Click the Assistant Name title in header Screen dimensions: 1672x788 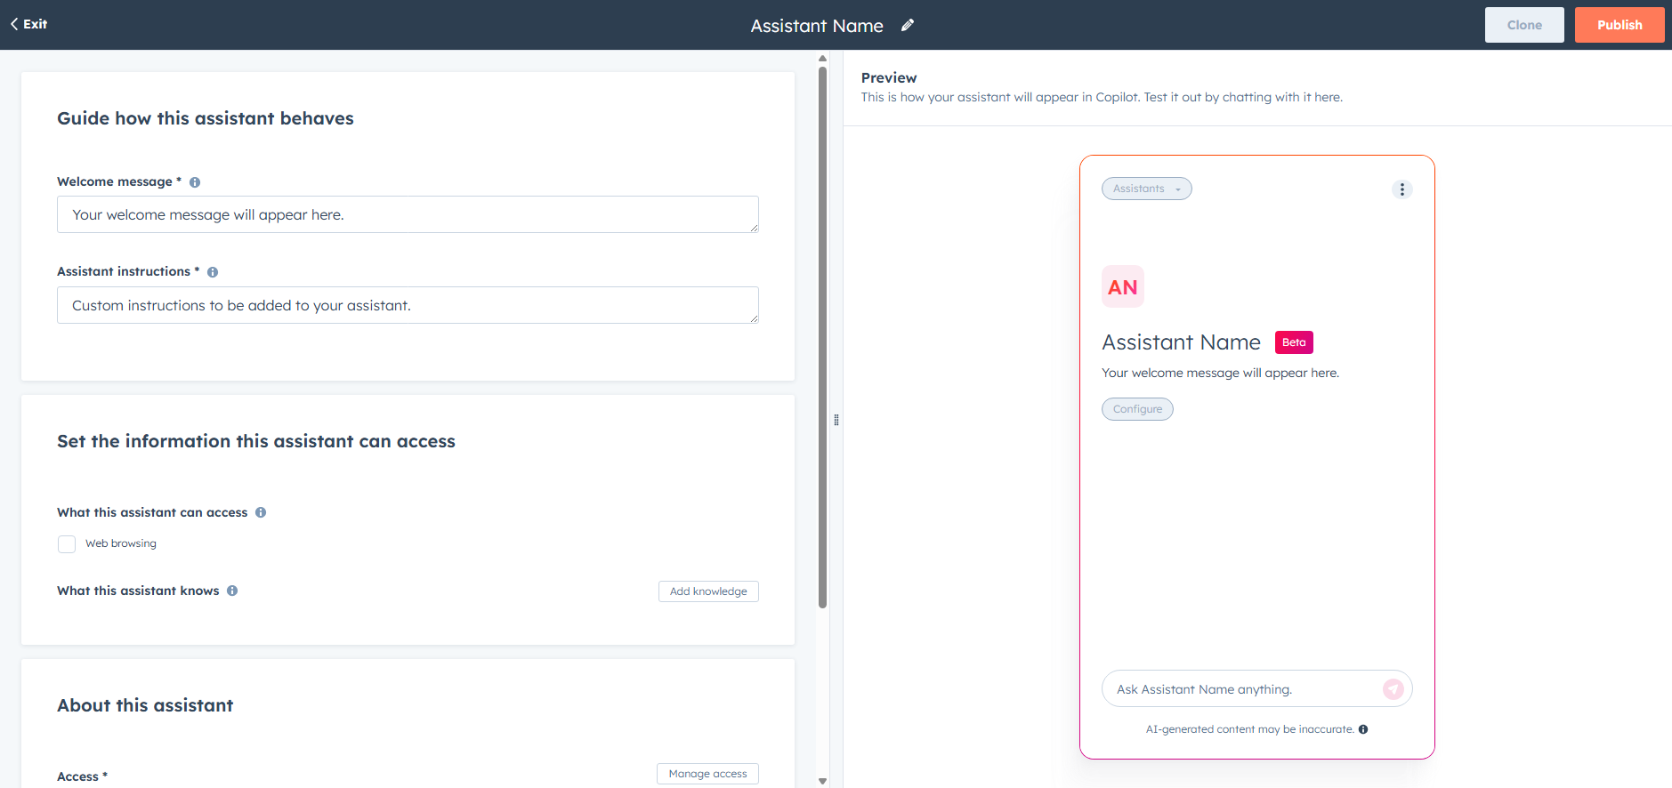pos(817,26)
